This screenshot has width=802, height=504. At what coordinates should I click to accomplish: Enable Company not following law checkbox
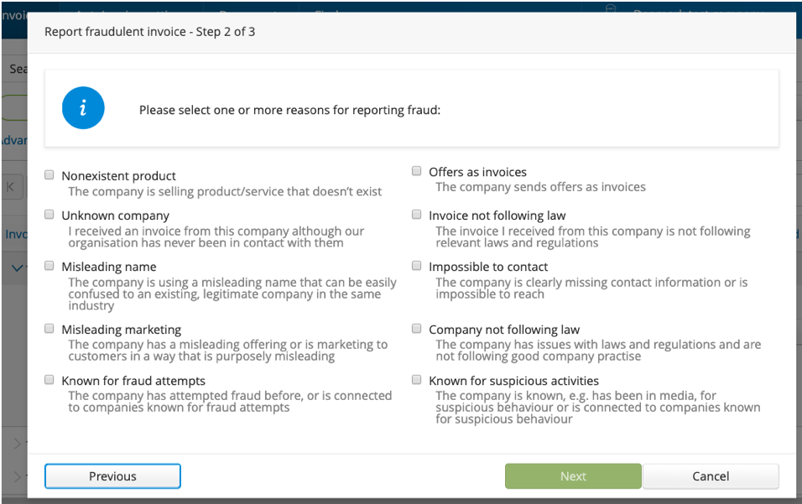point(417,330)
